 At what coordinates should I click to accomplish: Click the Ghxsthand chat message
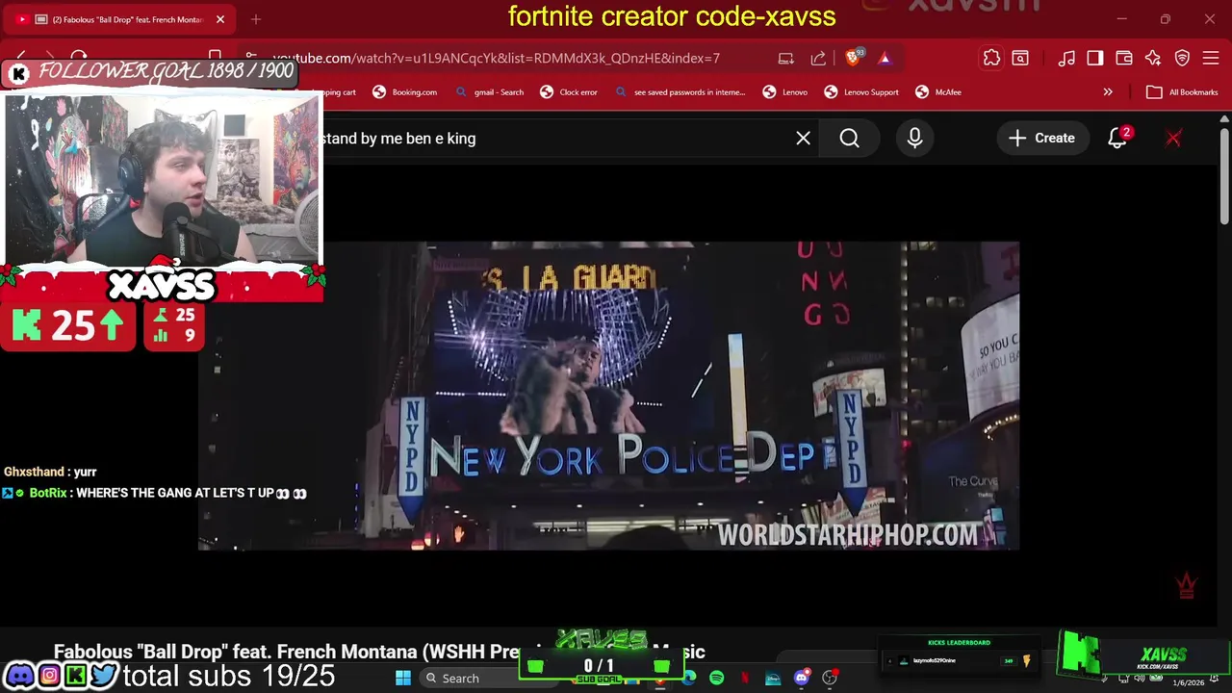click(x=50, y=472)
